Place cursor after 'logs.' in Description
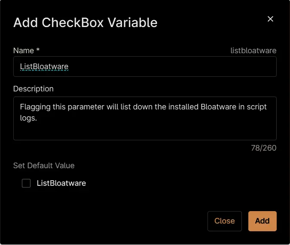This screenshot has width=290, height=245. pos(37,118)
